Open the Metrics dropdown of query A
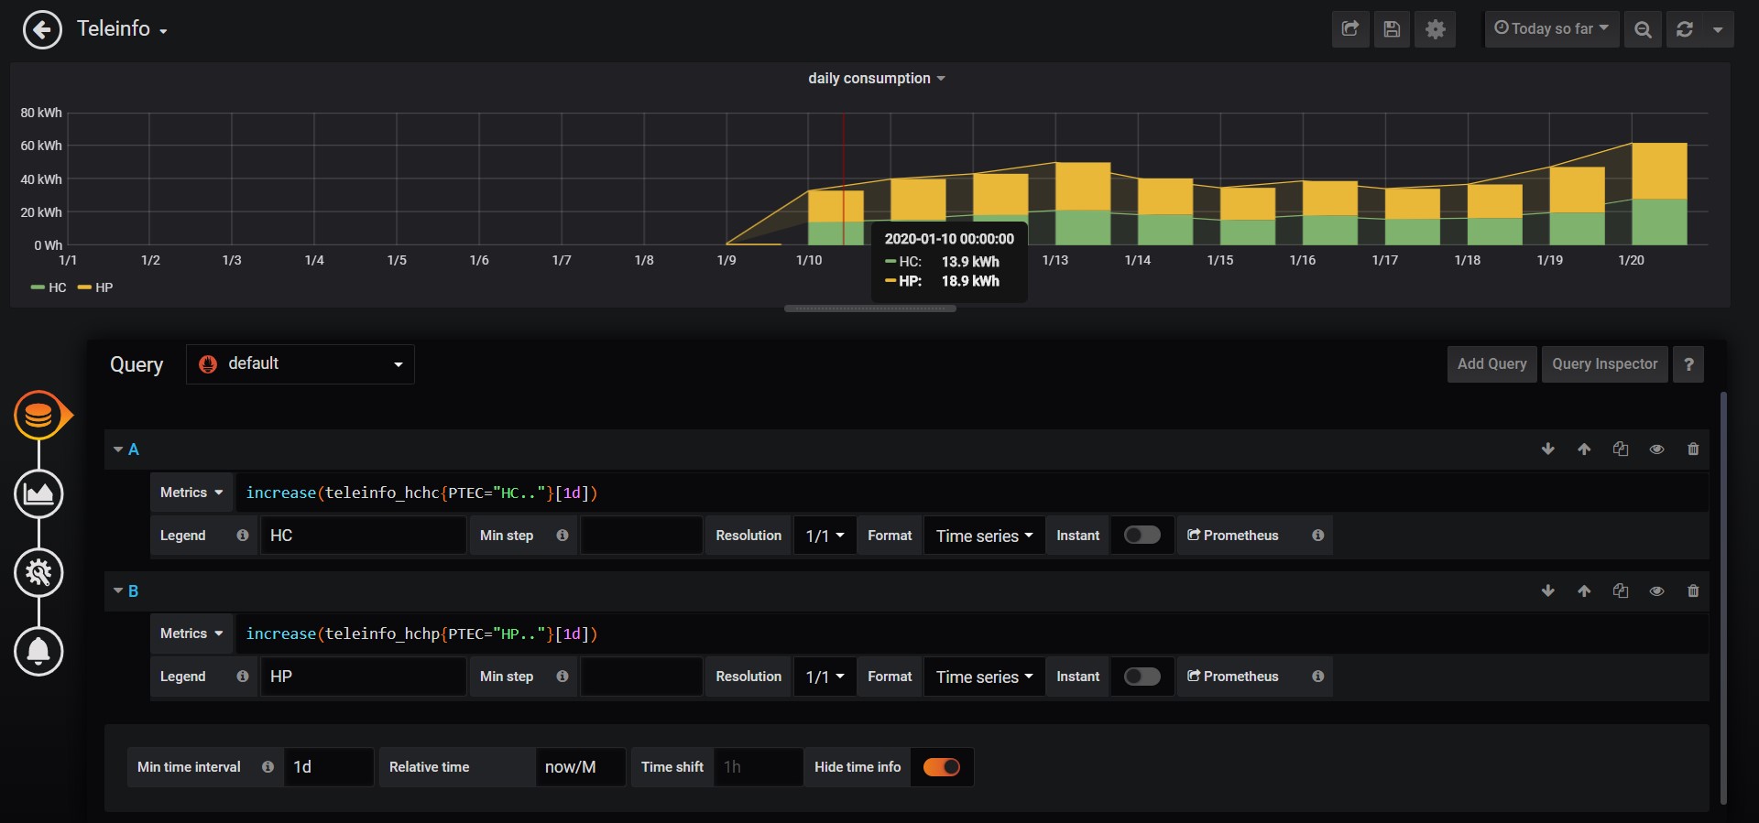 (x=191, y=493)
